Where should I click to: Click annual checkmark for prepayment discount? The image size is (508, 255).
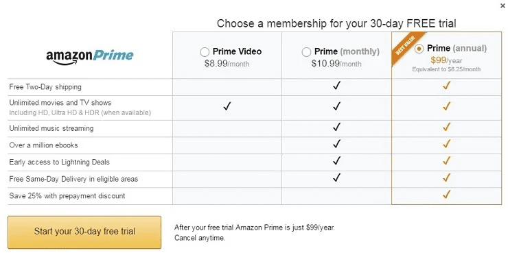pos(446,194)
